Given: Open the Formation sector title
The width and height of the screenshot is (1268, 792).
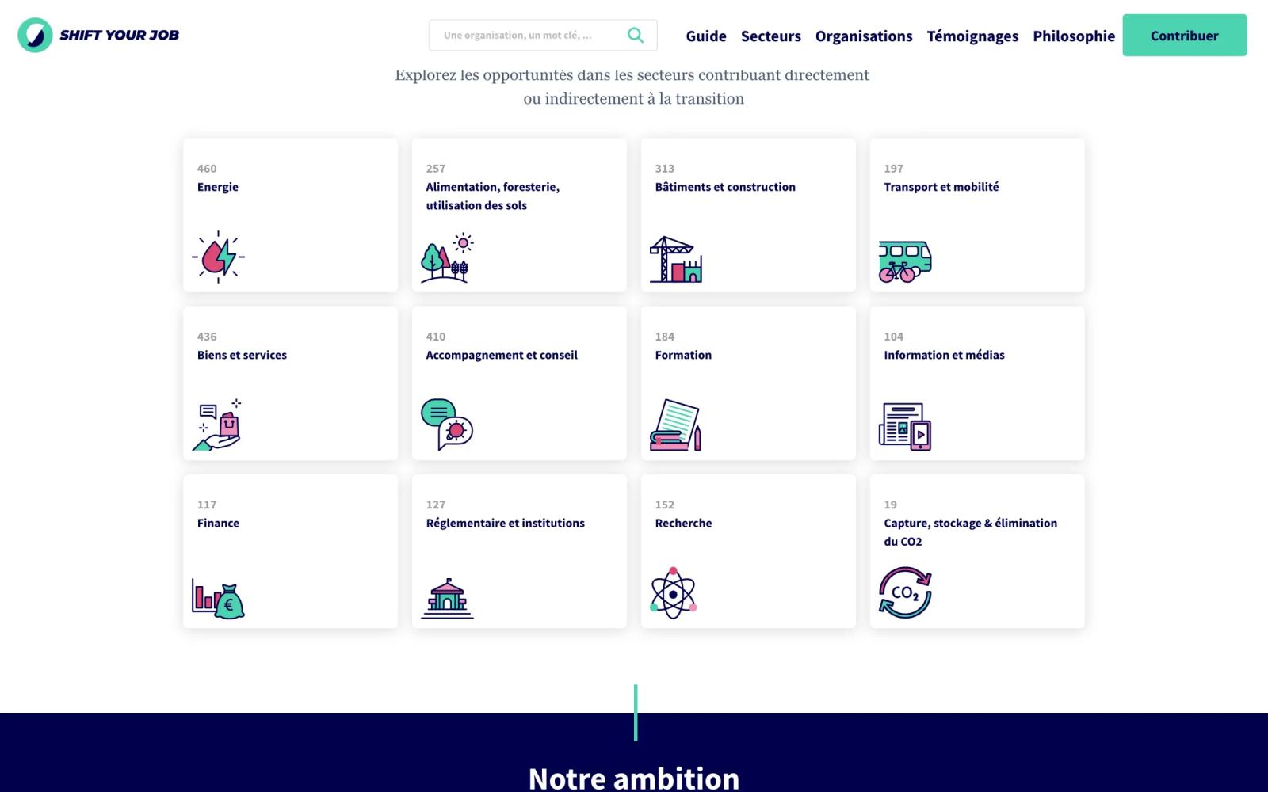Looking at the screenshot, I should tap(683, 355).
